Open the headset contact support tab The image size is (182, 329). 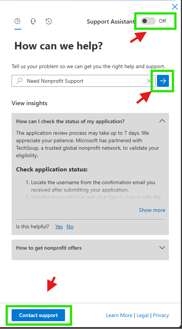pyautogui.click(x=33, y=21)
